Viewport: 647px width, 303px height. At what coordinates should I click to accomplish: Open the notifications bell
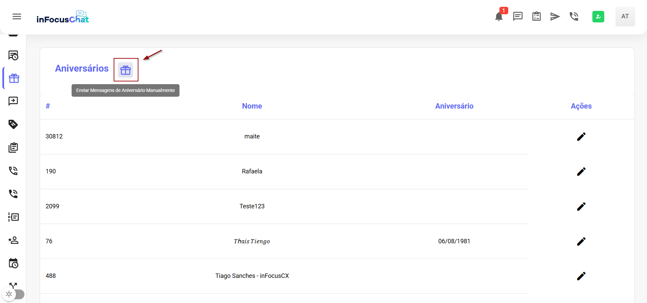coord(499,17)
